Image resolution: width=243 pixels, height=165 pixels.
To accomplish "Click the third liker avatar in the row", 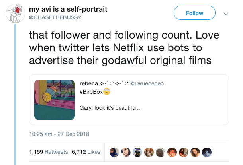I will click(x=137, y=152).
